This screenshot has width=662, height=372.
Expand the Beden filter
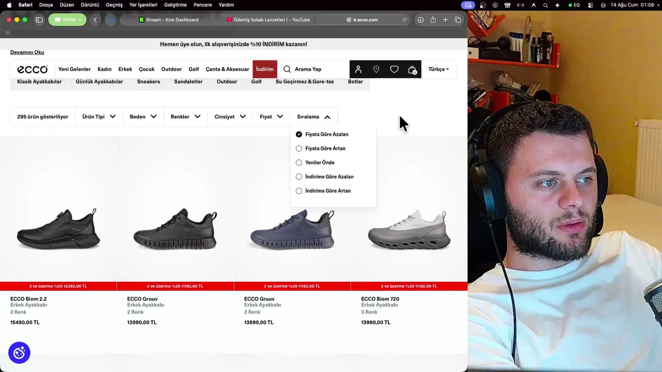143,117
